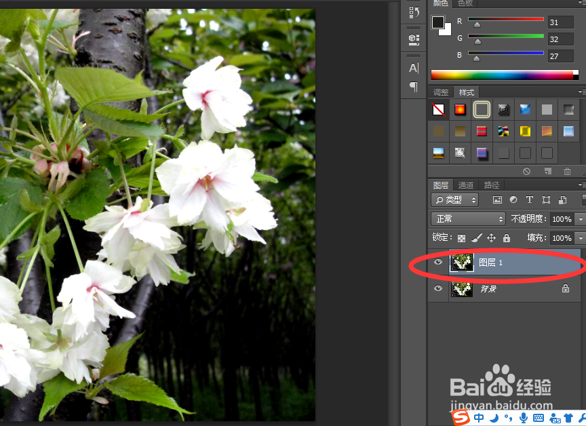Click the foreground color swatch
The image size is (586, 426).
pos(438,22)
